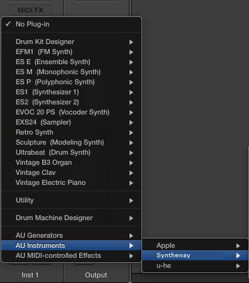Open the Drum Machine Designer entry
Screen dimensions: 249x283
click(x=71, y=218)
